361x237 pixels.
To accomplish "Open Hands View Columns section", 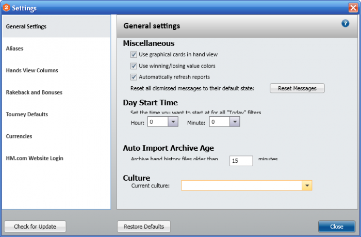I will click(x=32, y=70).
